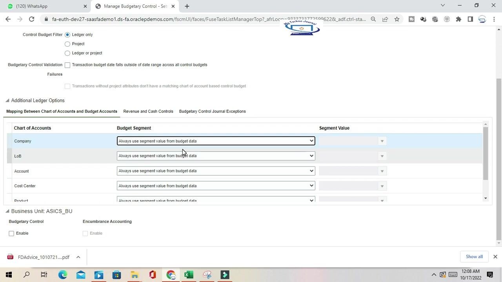Collapse Business Unit: ASICS_BU section
502x282 pixels.
coord(7,211)
